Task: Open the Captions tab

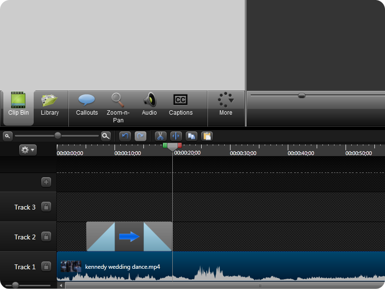Action: (181, 105)
